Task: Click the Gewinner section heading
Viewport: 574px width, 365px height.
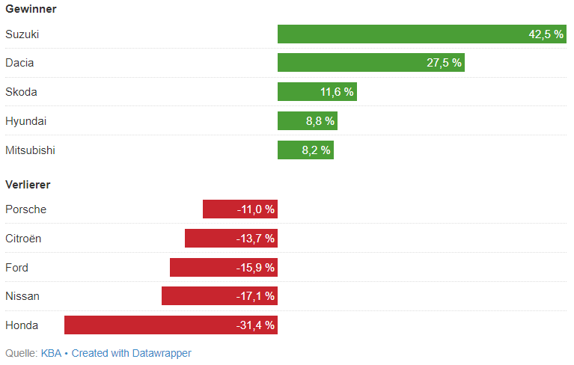Action: (31, 9)
